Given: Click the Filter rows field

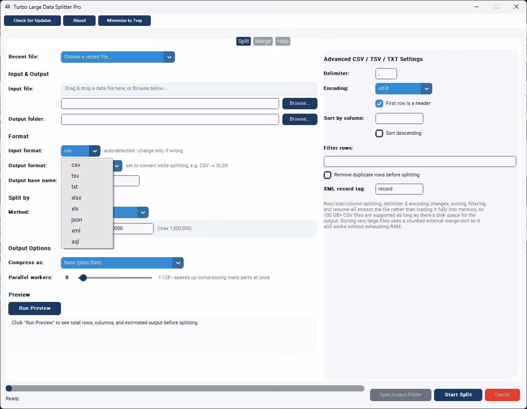Looking at the screenshot, I should pyautogui.click(x=420, y=161).
